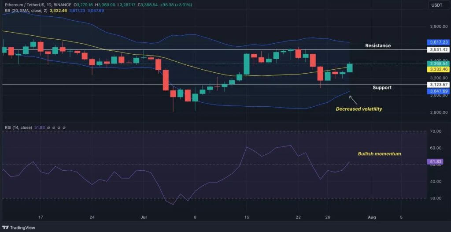Click the BB lower value 3,047.69 in legend
The image size is (451, 232).
(x=96, y=11)
